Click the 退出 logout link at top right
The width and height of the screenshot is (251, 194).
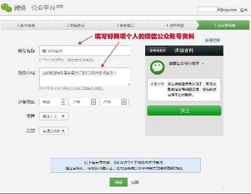(x=243, y=10)
